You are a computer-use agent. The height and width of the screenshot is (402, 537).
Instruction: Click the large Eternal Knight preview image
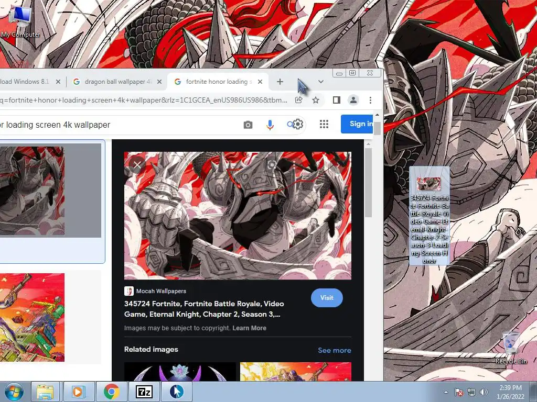(x=238, y=216)
